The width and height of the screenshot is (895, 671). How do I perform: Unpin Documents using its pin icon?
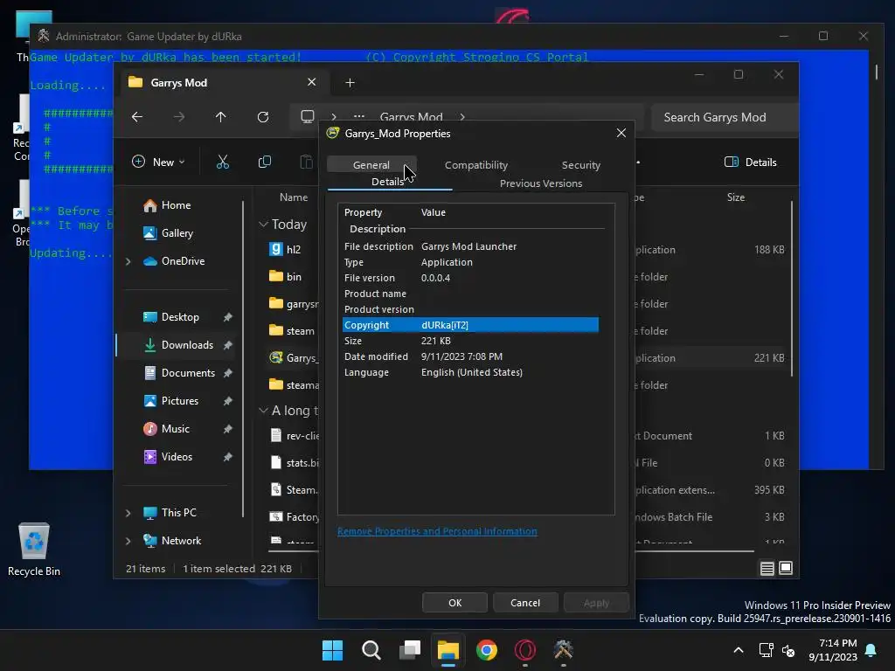(x=228, y=373)
